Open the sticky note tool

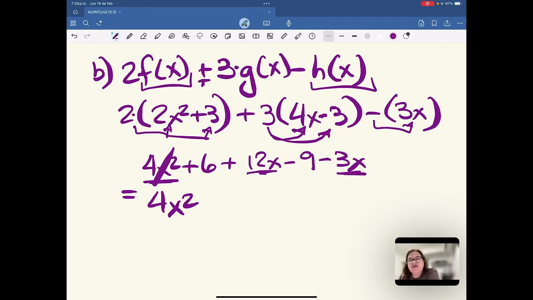pos(228,36)
